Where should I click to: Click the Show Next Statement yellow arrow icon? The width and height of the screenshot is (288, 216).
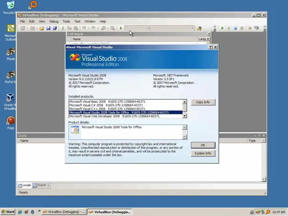point(250,28)
